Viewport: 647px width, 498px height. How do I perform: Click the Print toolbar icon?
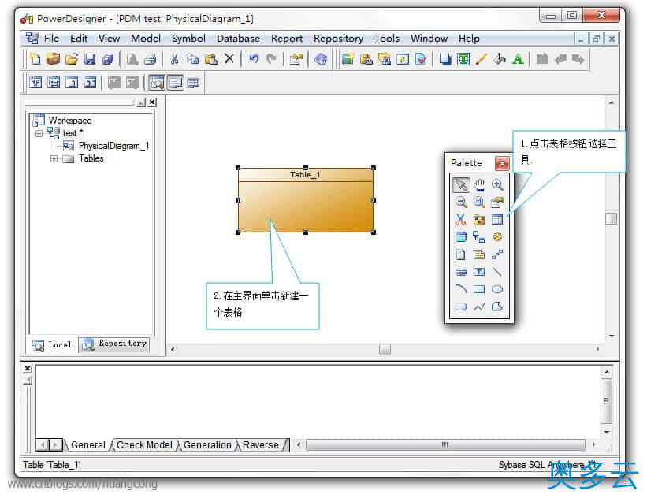150,59
